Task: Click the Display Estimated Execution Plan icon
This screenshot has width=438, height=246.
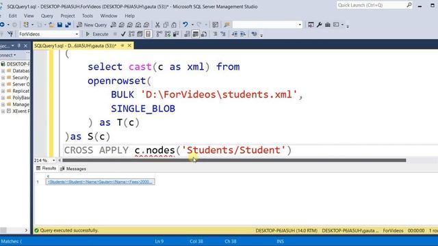Action: coord(131,34)
